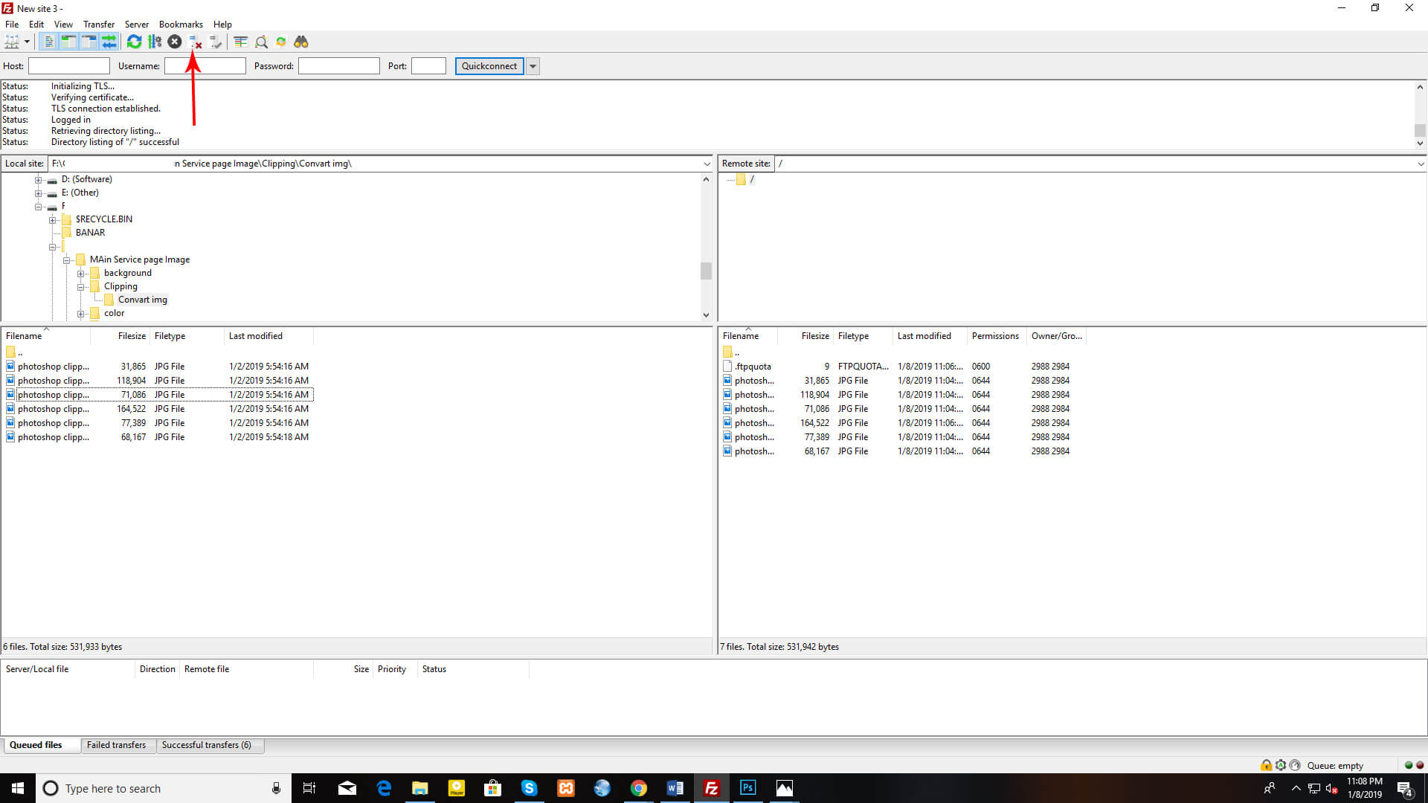This screenshot has height=803, width=1428.
Task: Cancel the current operation
Action: 175,42
